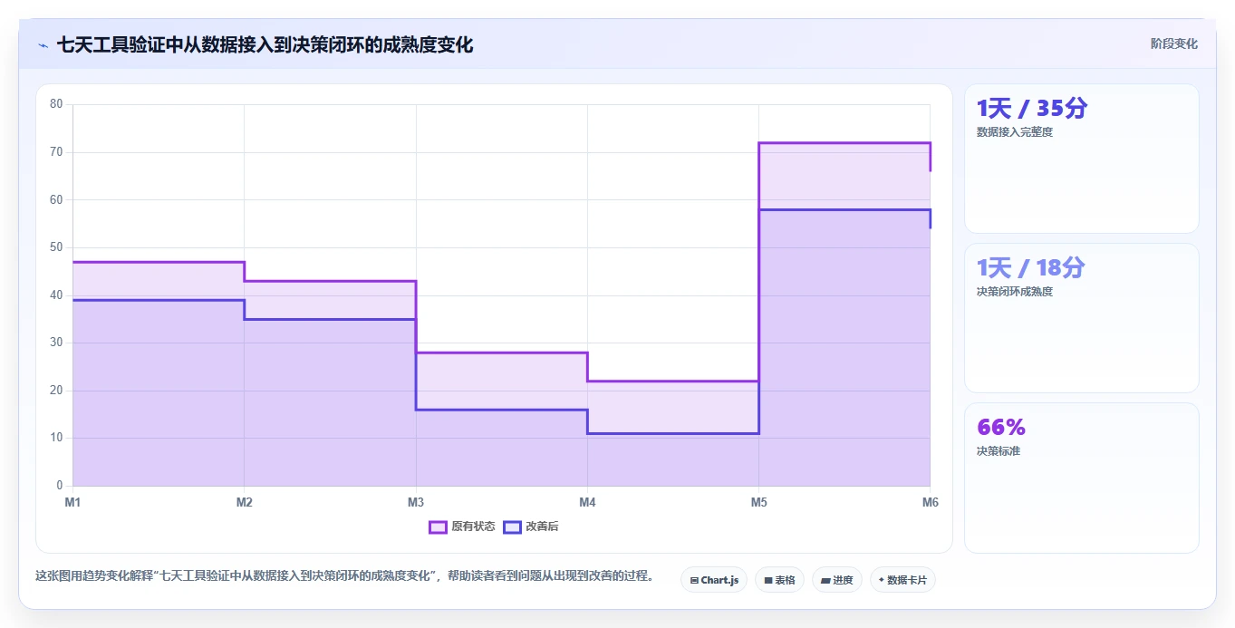Image resolution: width=1235 pixels, height=628 pixels.
Task: Click the 原有状态 step line at 72
Action: click(x=844, y=143)
